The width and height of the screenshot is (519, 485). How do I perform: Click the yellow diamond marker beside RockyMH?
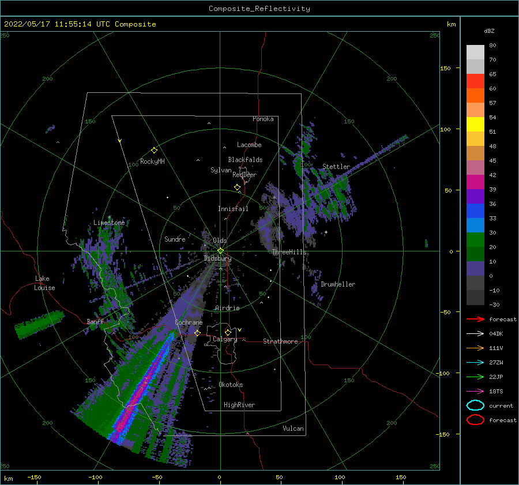pos(154,151)
